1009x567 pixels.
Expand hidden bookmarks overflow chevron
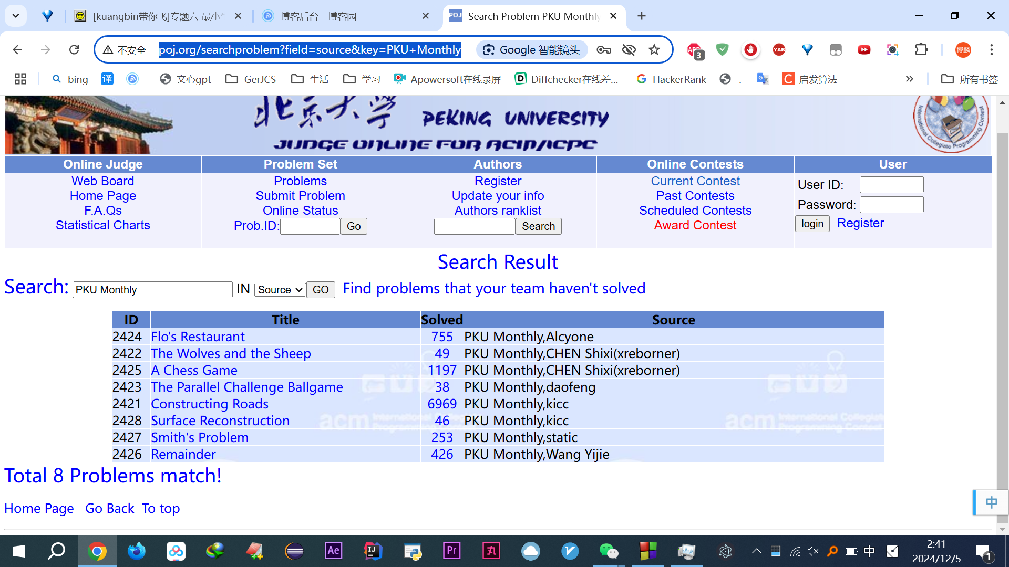coord(909,79)
